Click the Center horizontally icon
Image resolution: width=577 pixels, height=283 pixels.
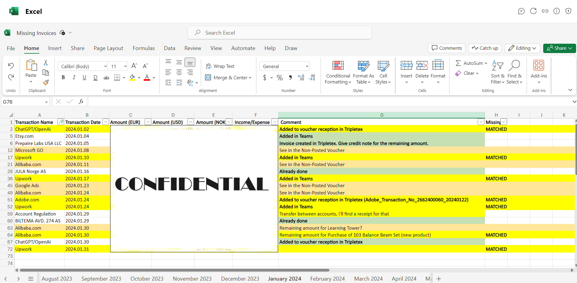click(x=179, y=72)
